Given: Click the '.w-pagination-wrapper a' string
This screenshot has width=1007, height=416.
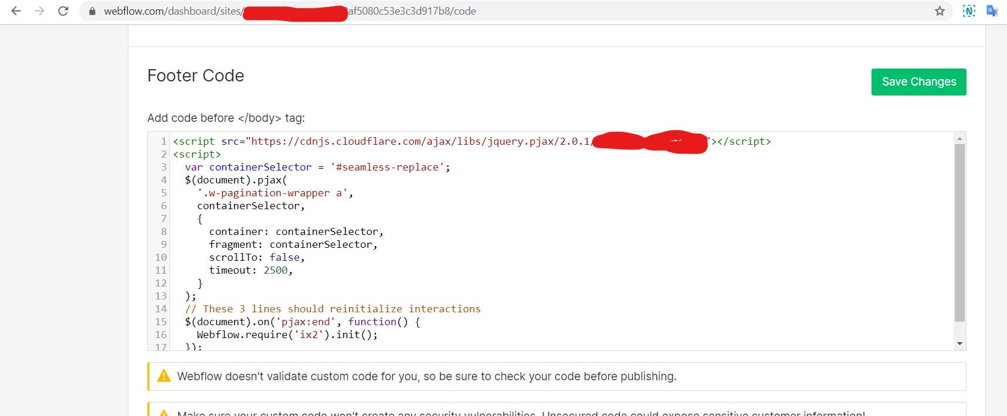Looking at the screenshot, I should tap(272, 193).
